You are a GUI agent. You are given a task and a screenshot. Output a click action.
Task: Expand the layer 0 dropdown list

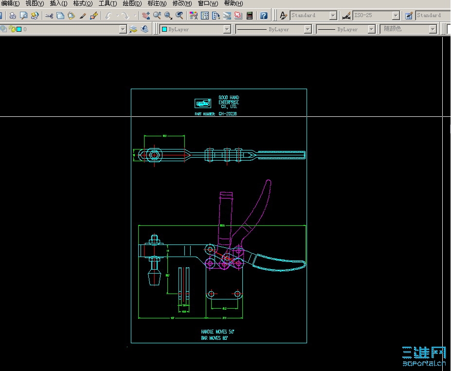point(123,29)
